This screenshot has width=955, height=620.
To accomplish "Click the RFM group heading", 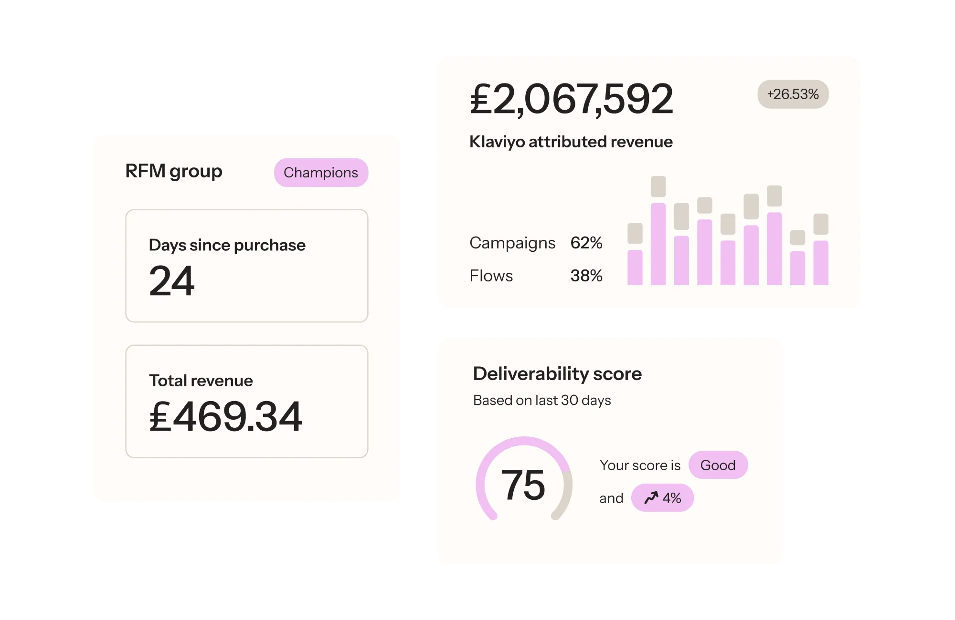I will 174,171.
